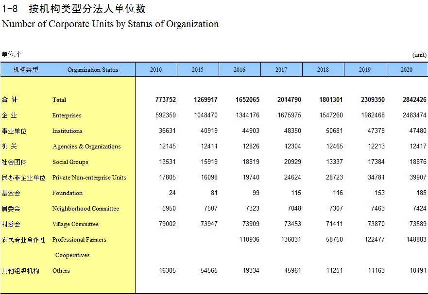Select Enterprises value 2483474
The width and height of the screenshot is (428, 294).
coord(414,115)
